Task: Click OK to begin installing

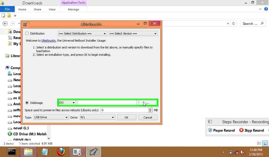Action: (126, 117)
